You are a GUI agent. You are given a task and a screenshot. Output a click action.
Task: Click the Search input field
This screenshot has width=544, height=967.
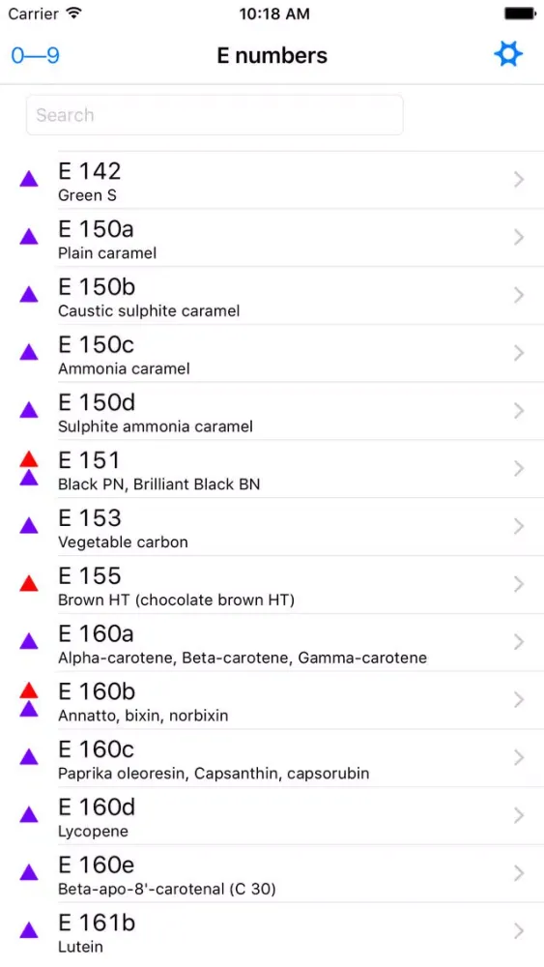point(215,115)
